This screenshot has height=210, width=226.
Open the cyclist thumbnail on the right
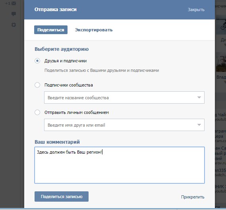click(221, 25)
